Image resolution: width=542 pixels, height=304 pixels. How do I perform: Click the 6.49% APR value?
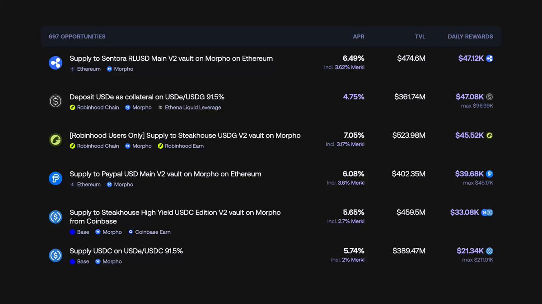(354, 58)
